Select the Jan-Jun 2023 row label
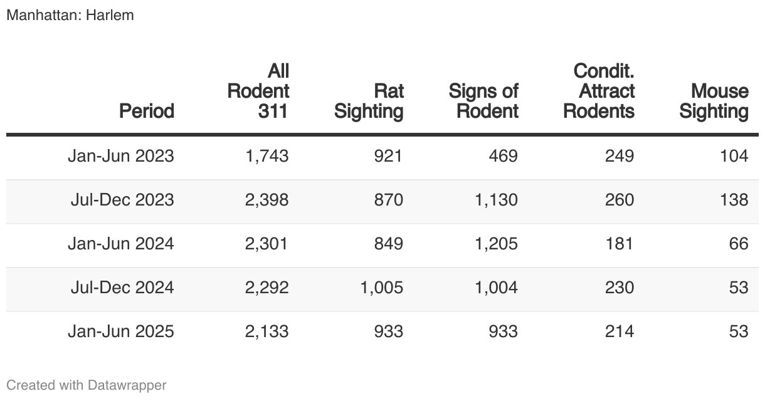 click(121, 155)
